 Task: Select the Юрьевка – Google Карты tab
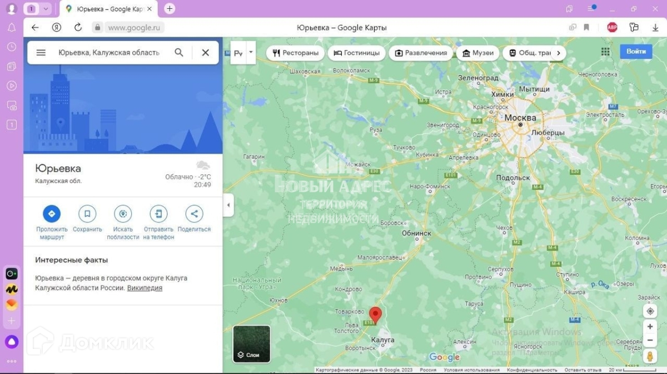(108, 9)
